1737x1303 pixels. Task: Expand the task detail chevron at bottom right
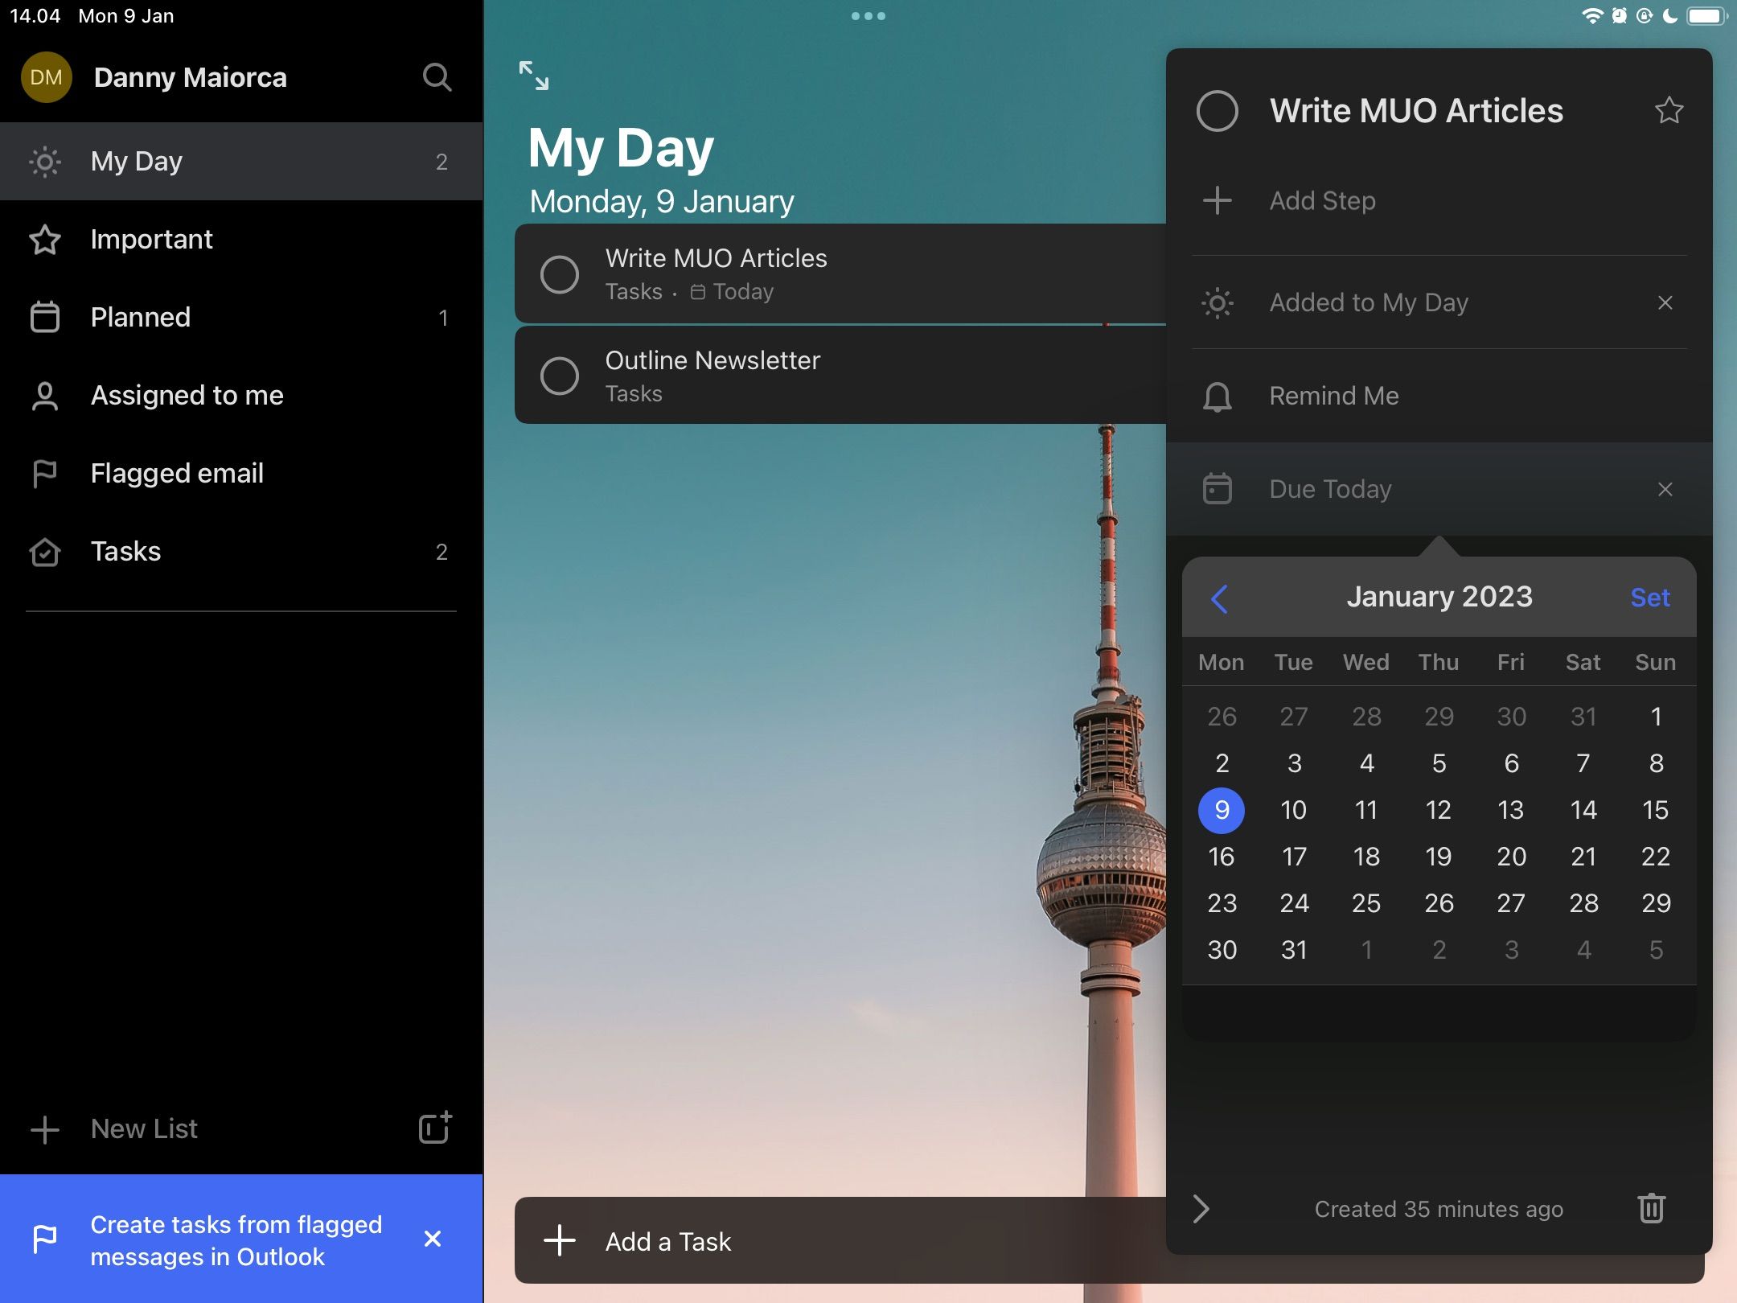1200,1207
